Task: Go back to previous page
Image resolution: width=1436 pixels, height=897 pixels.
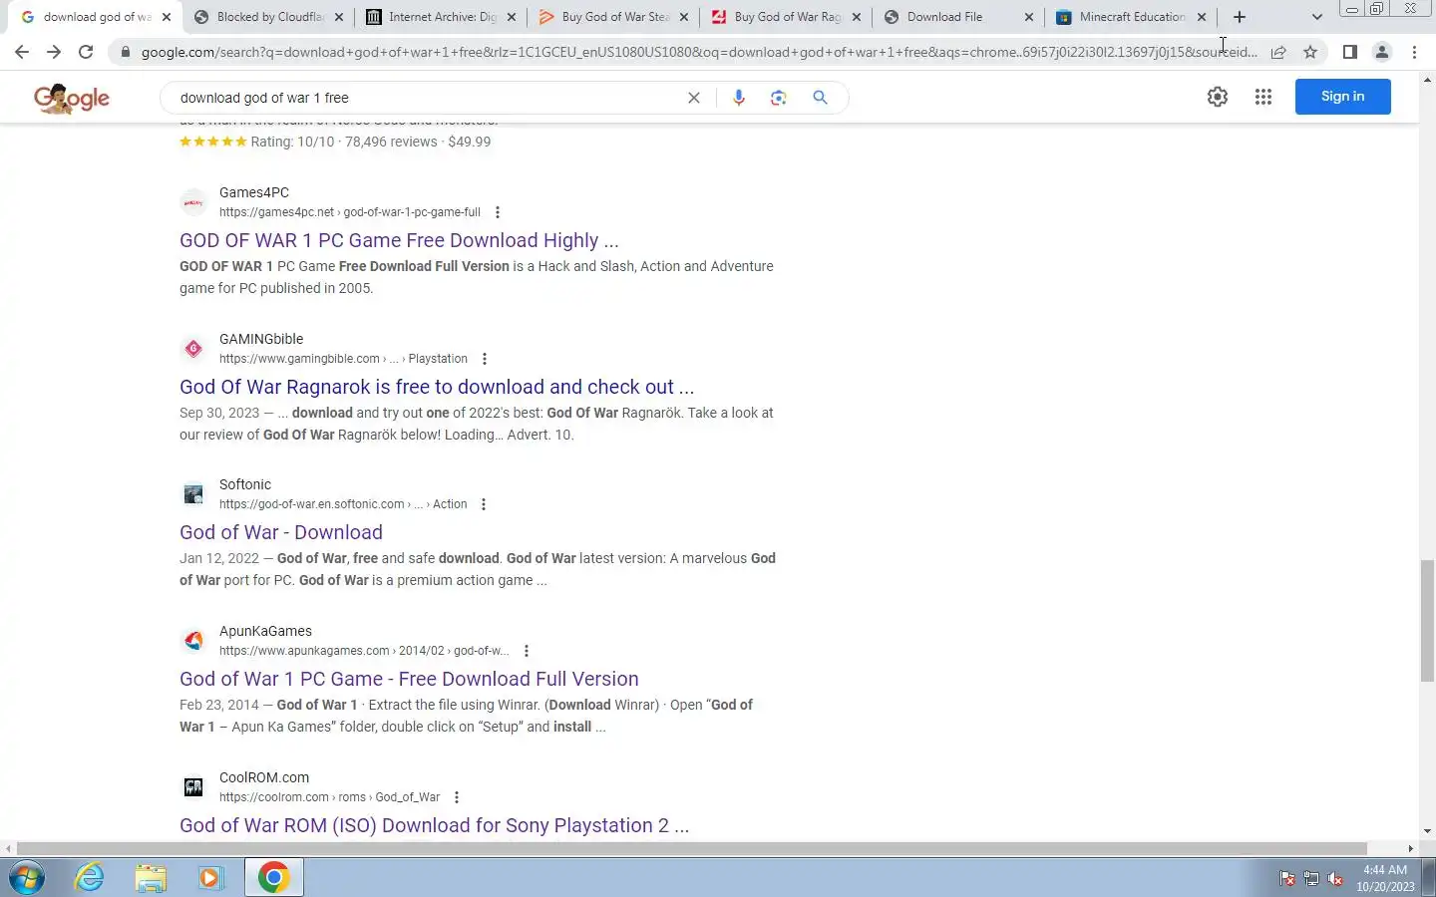Action: point(22,52)
